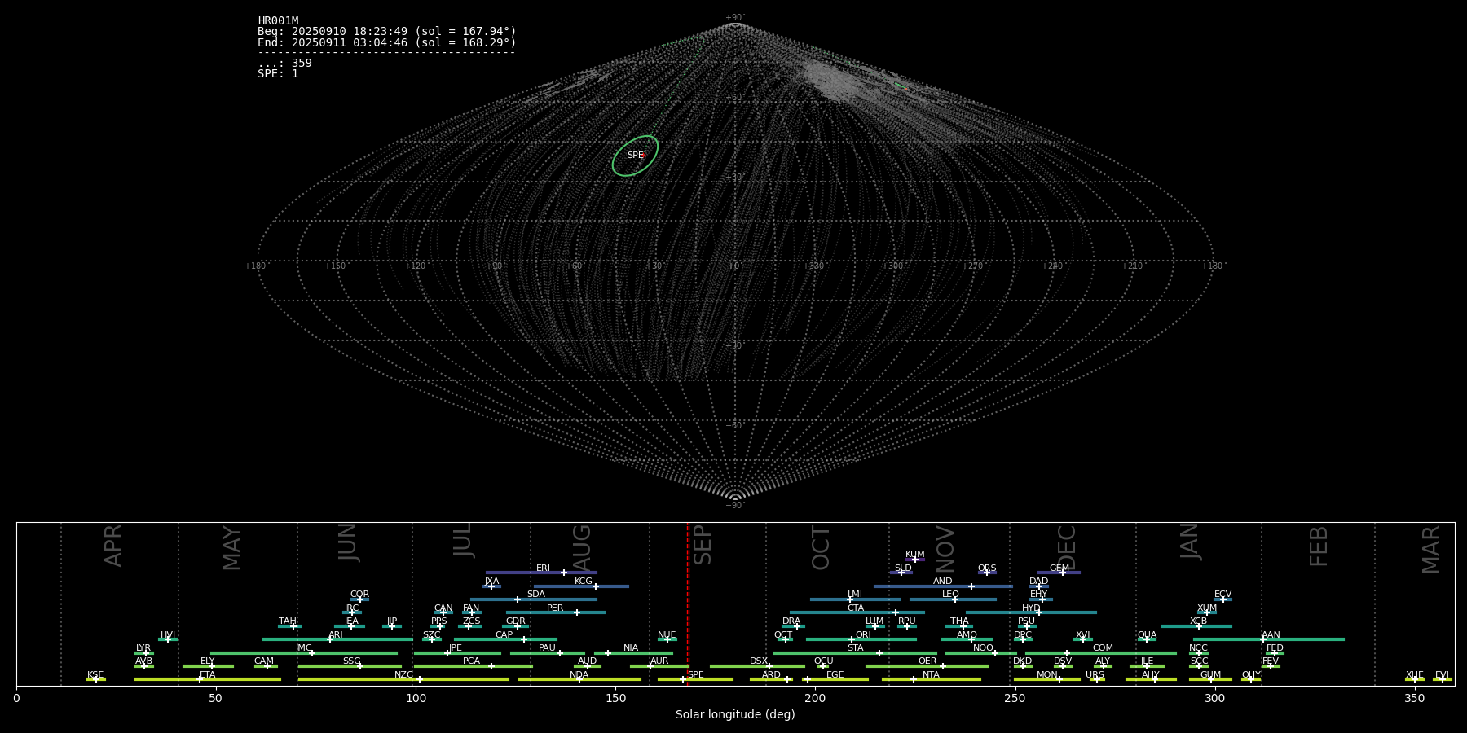The width and height of the screenshot is (1467, 733).
Task: Click the 'End: 20250911 03:04:46' header line
Action: click(x=387, y=42)
